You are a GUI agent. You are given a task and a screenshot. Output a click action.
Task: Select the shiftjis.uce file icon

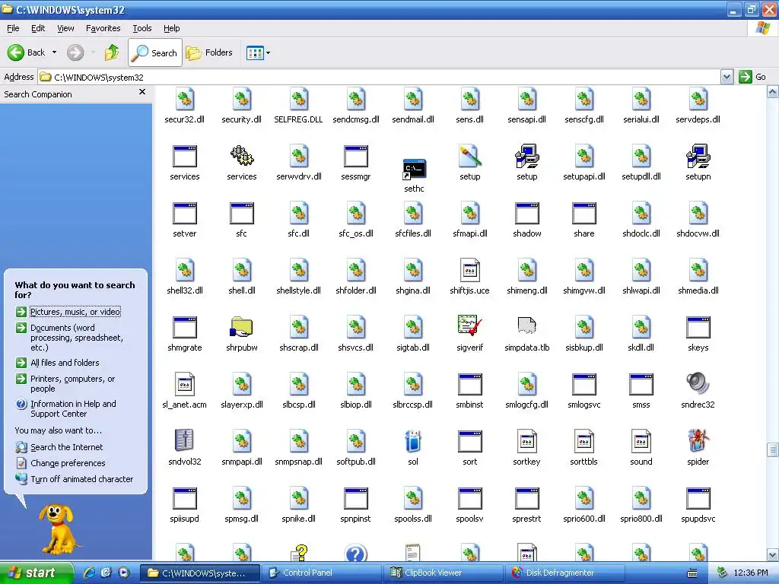(x=470, y=270)
